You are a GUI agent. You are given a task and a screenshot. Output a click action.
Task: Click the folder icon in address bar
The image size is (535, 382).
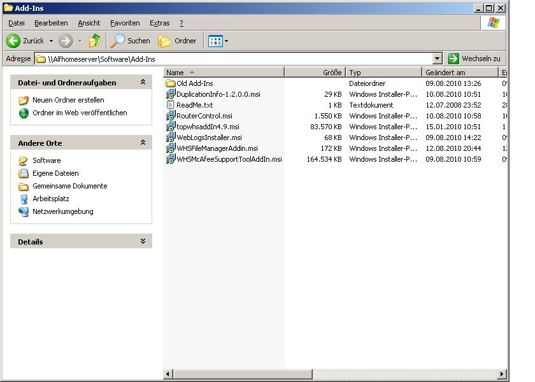[x=41, y=59]
